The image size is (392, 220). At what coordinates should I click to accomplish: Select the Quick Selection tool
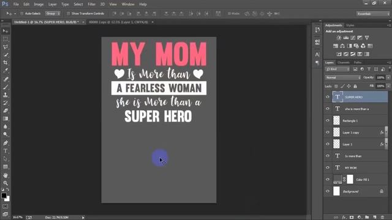6,54
